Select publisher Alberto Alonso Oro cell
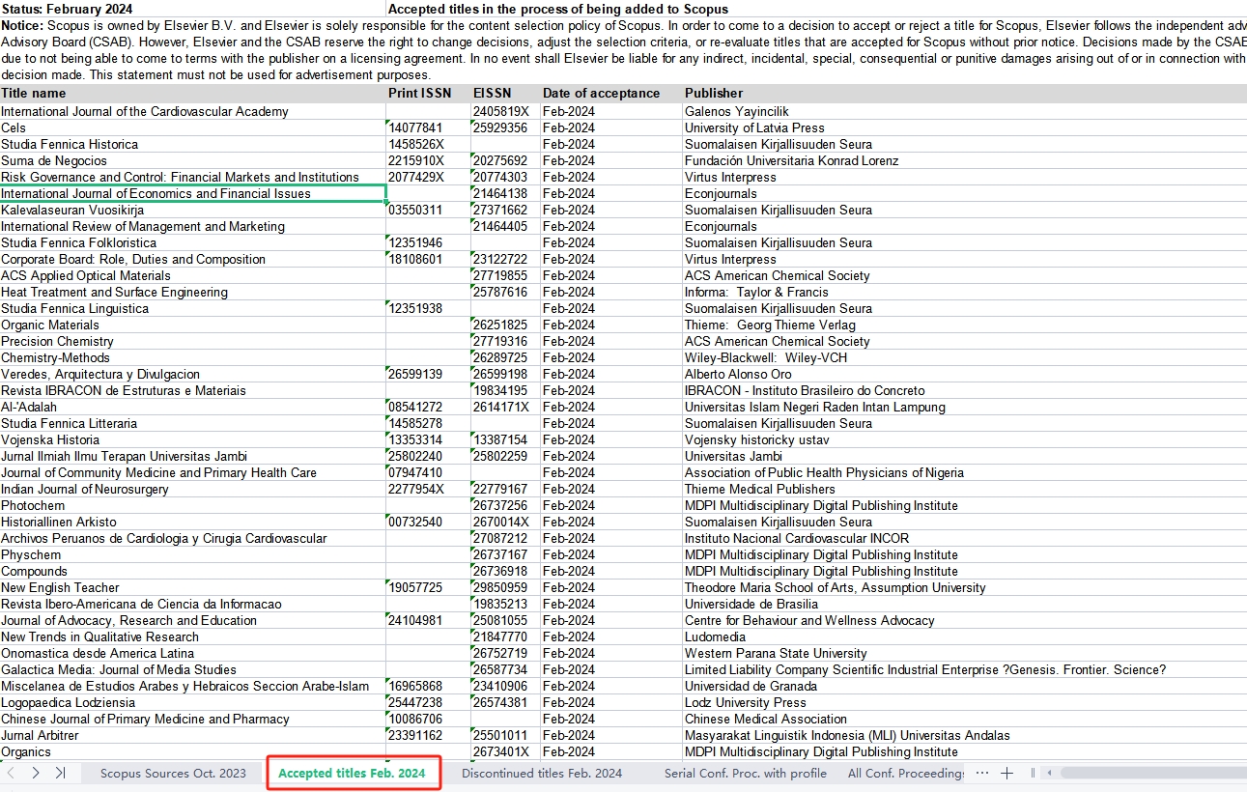This screenshot has width=1247, height=792. [x=965, y=374]
